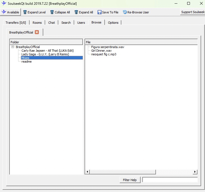The width and height of the screenshot is (205, 192).
Task: Select the Carly Rae Jepsen folder
Action: pyautogui.click(x=47, y=51)
